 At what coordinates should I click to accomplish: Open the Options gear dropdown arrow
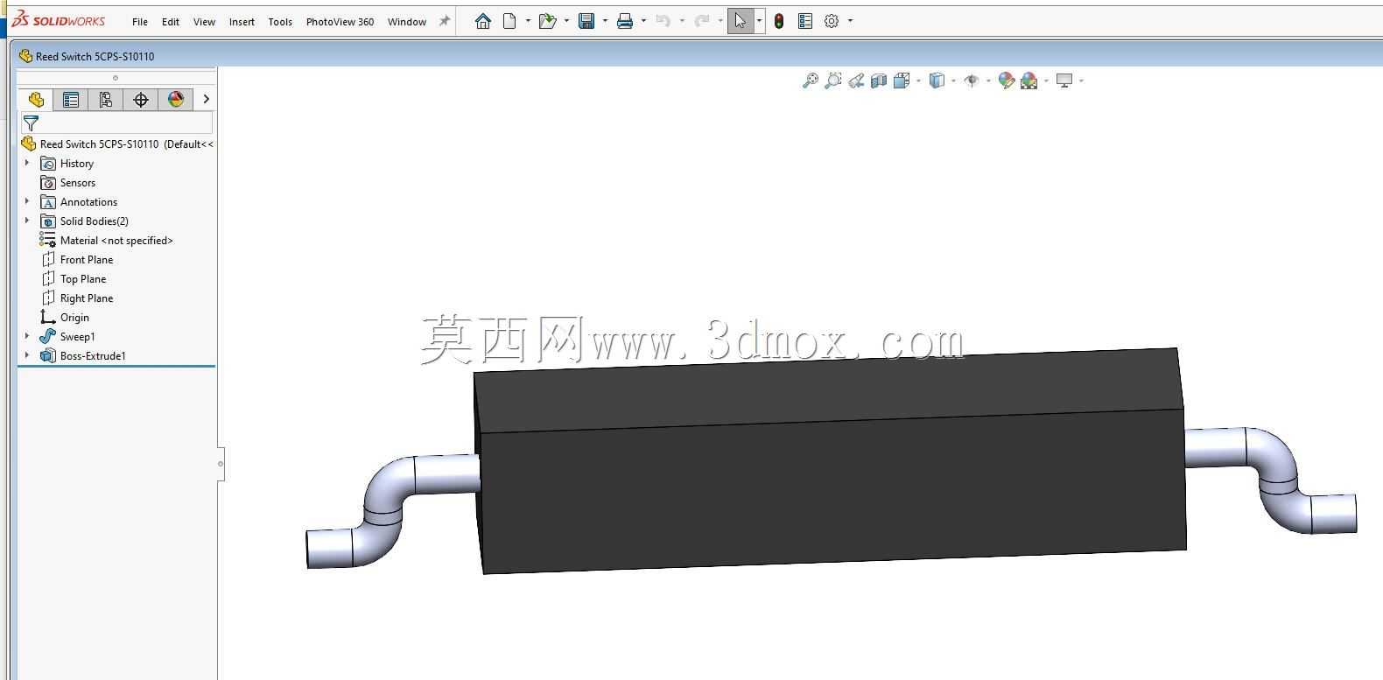(x=850, y=21)
